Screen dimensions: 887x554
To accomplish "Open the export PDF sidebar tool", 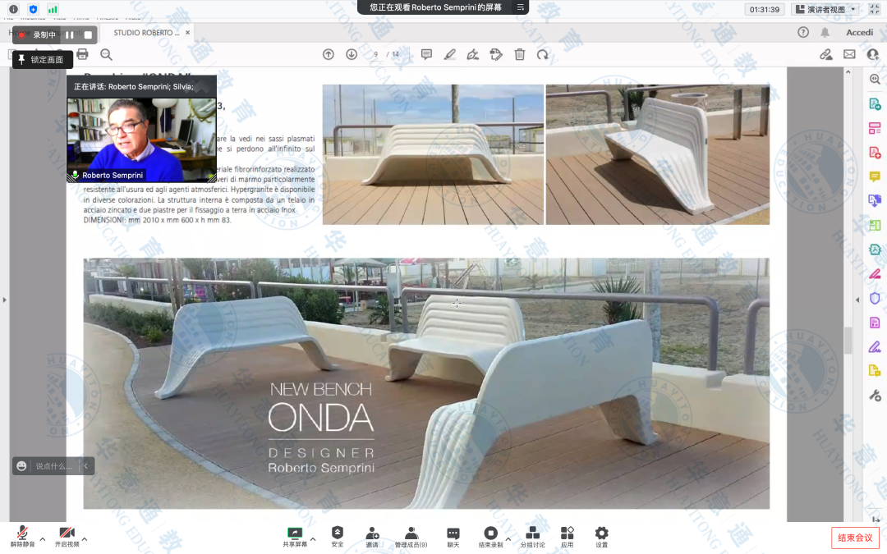I will click(x=875, y=104).
